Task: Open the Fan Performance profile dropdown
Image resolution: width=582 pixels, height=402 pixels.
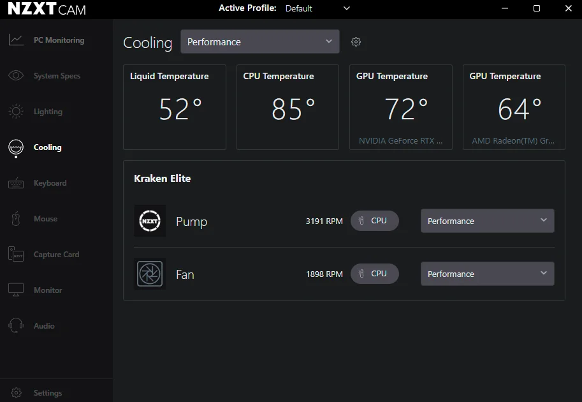Action: click(x=487, y=274)
